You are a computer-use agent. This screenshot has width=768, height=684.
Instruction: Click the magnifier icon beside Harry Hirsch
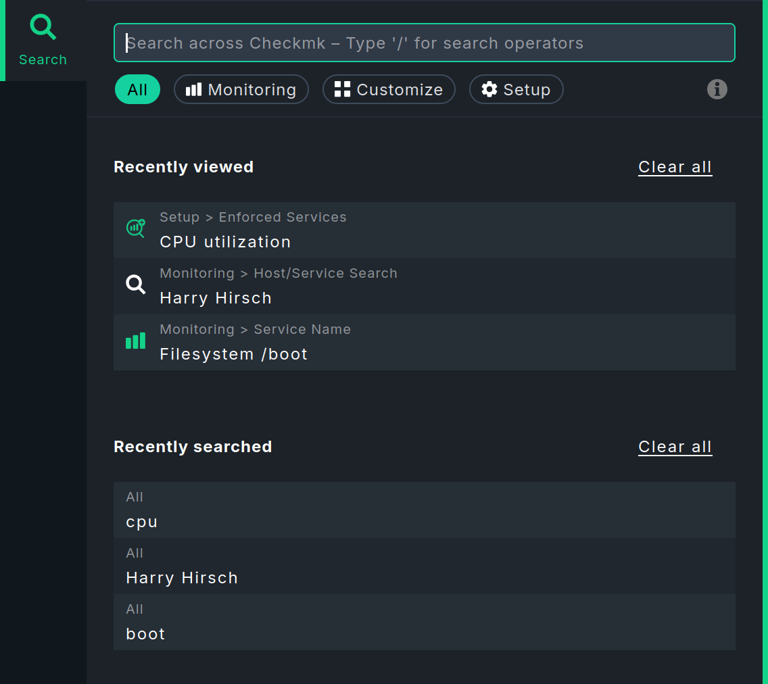click(135, 285)
